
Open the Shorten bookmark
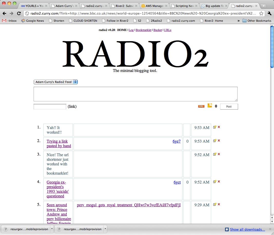point(56,21)
